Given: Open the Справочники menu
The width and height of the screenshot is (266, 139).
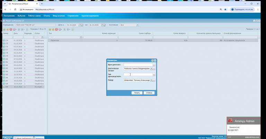Looking at the screenshot, I should 73,16.
